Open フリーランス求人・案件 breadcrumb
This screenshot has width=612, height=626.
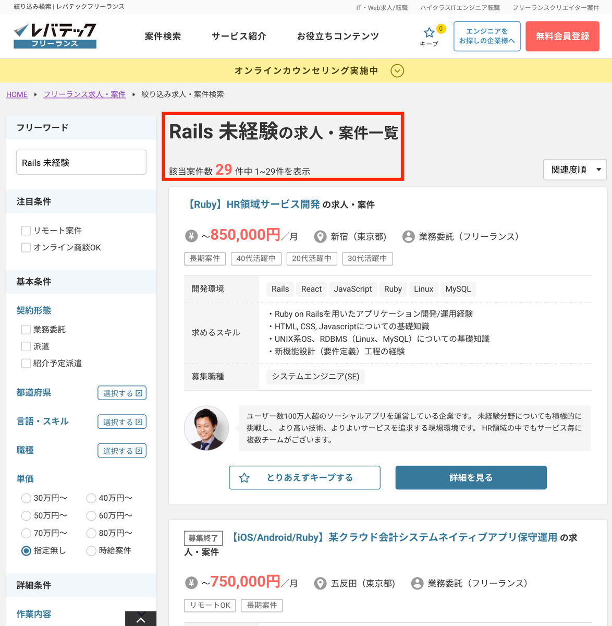pyautogui.click(x=84, y=94)
